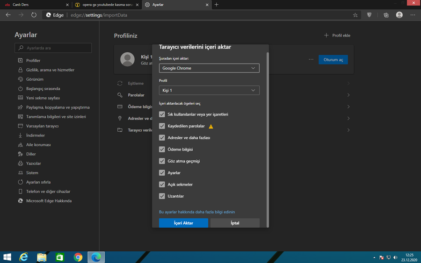Click the network tray icon
Viewport: 421px width, 263px height.
point(388,257)
